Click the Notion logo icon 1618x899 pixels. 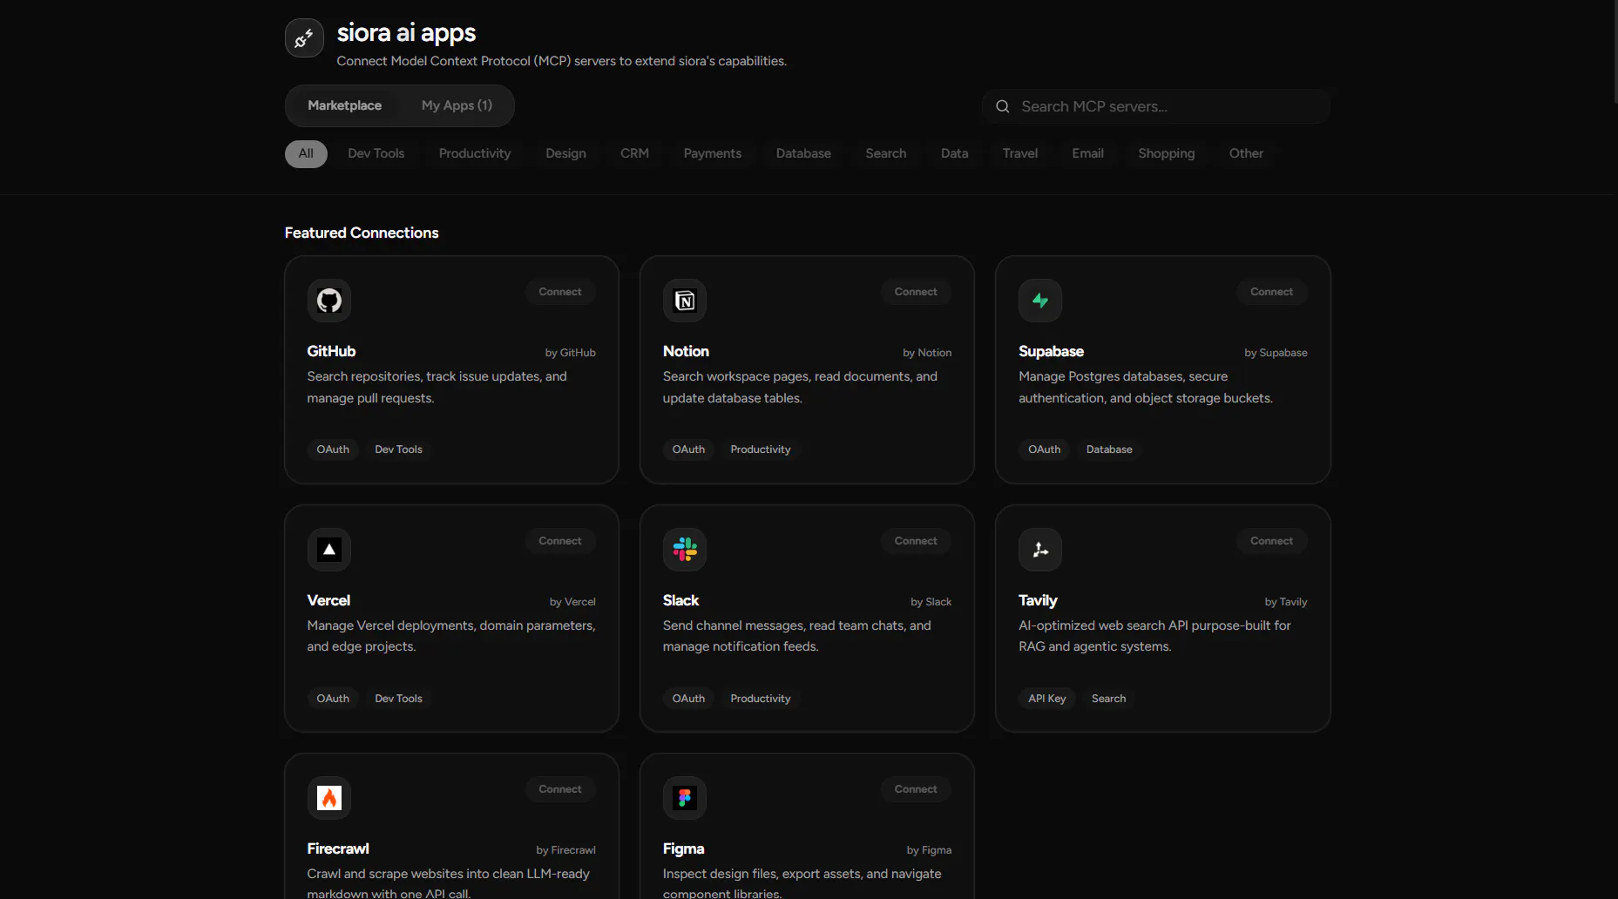tap(685, 301)
